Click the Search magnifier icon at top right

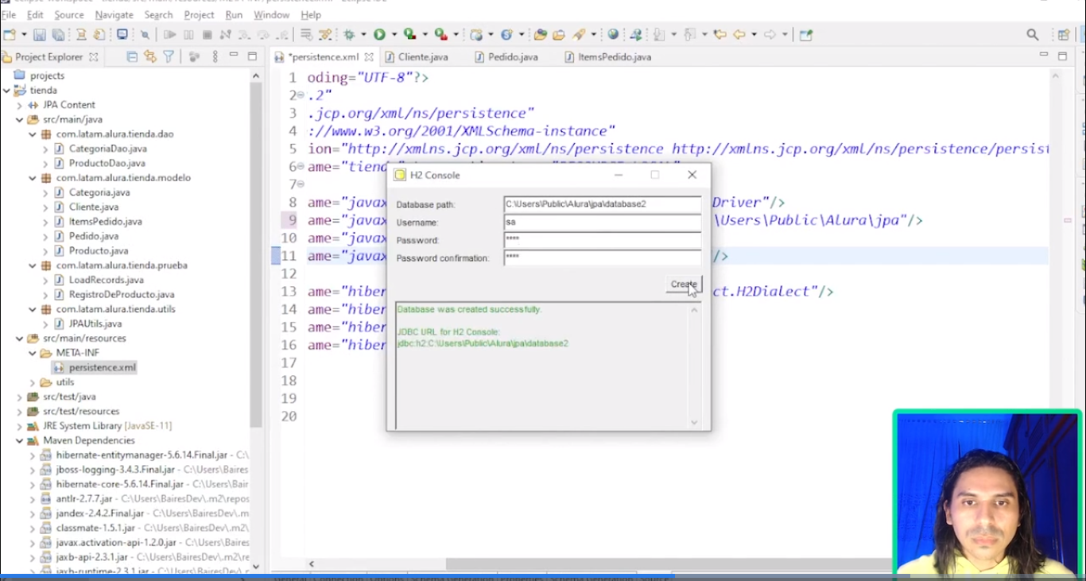coord(1033,35)
